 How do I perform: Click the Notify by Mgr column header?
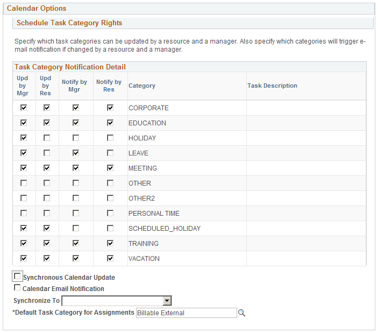(74, 86)
